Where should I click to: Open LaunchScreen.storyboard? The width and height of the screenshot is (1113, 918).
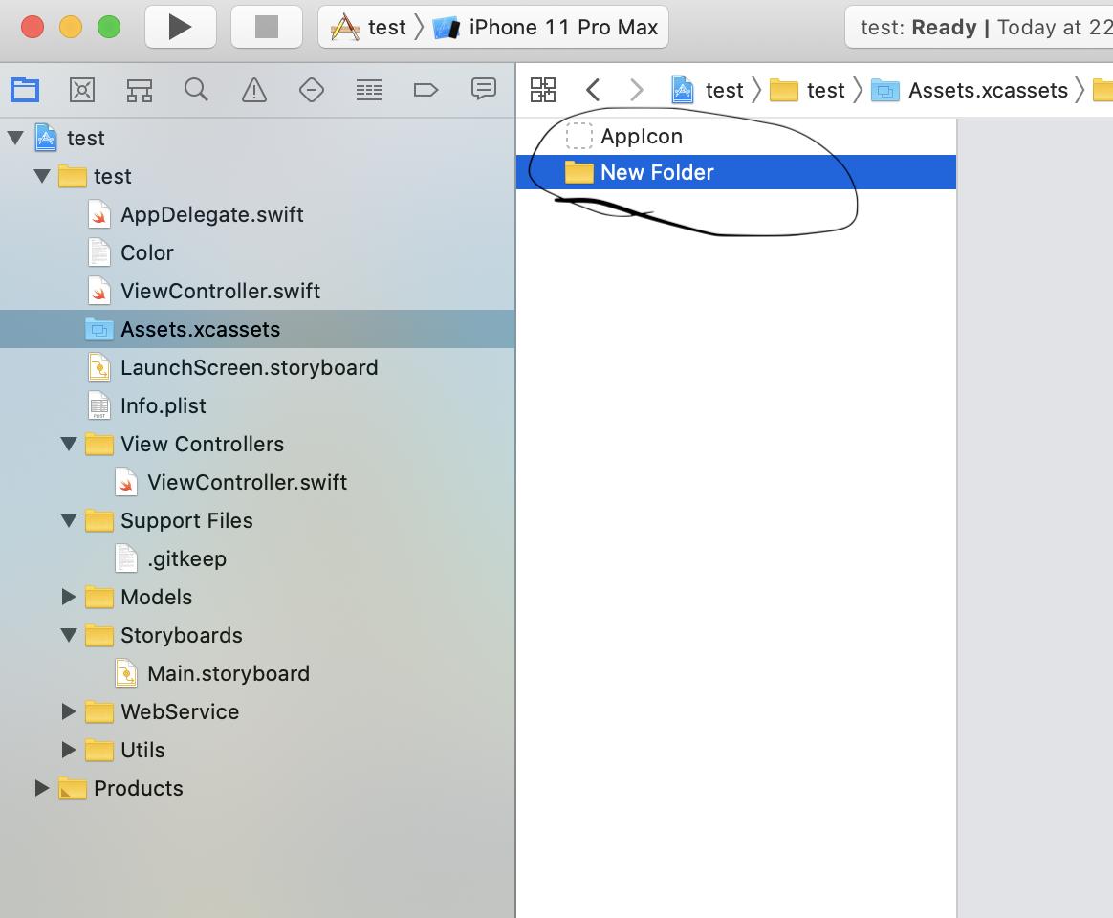coord(257,368)
